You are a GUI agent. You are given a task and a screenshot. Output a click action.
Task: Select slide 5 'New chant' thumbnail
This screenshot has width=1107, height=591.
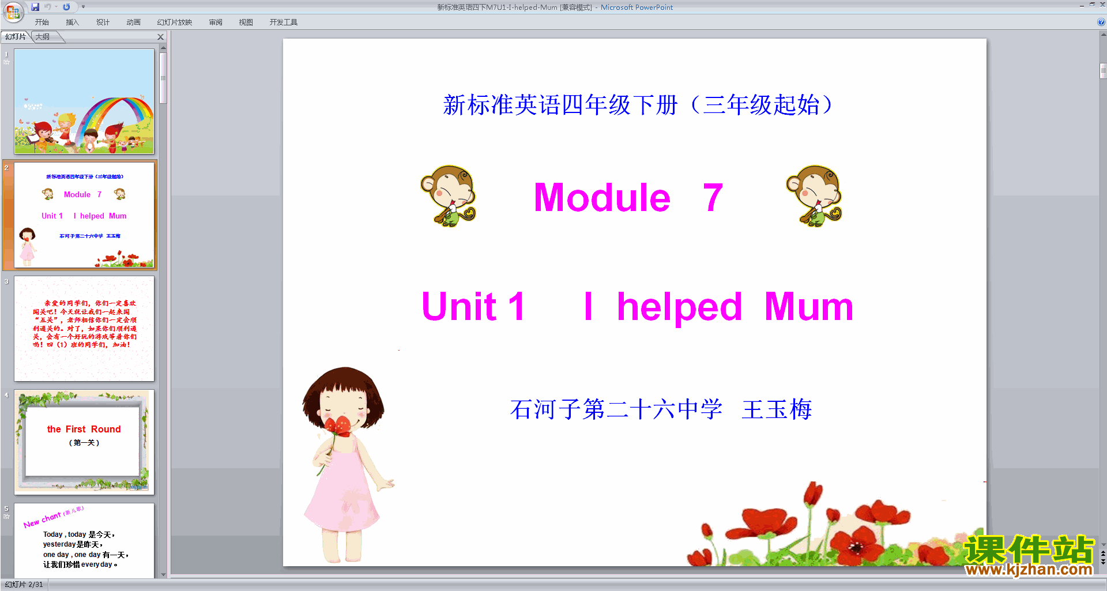pos(84,541)
